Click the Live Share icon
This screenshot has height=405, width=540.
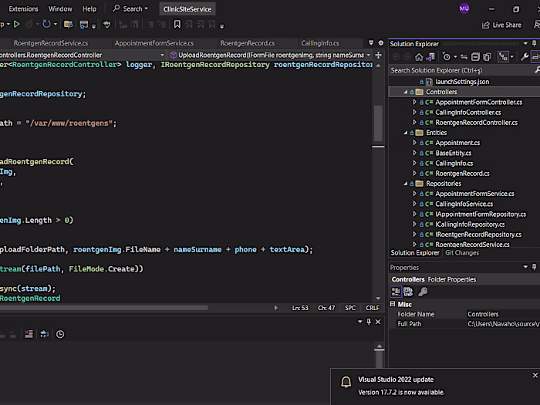click(487, 25)
